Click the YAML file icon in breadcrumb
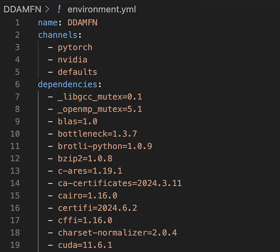Image resolution: width=280 pixels, height=252 pixels. [59, 9]
